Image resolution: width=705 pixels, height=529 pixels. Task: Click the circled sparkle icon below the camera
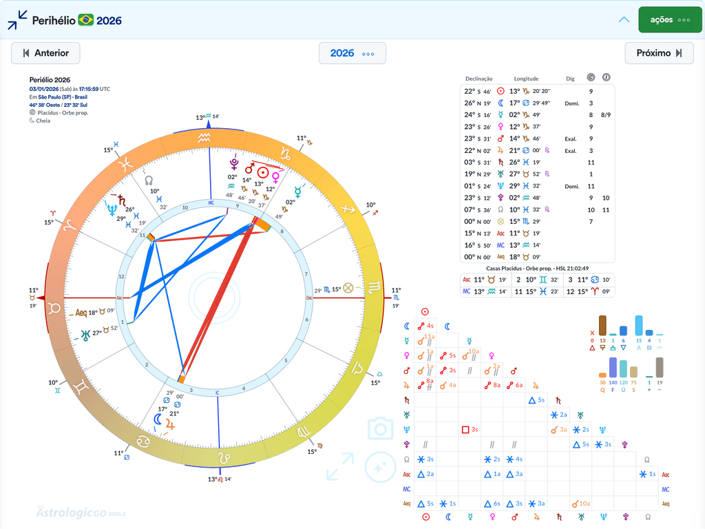click(380, 468)
